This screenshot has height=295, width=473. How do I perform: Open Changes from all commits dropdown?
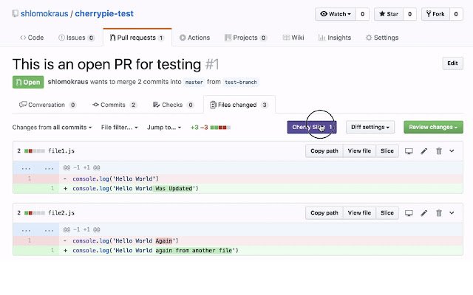click(52, 128)
